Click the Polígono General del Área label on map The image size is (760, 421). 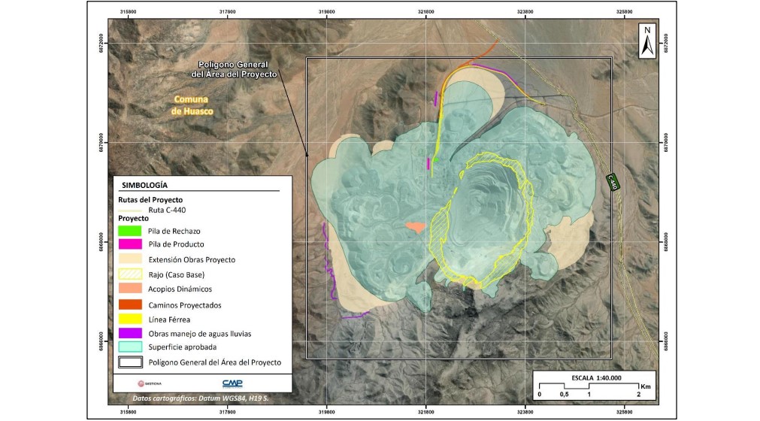235,69
